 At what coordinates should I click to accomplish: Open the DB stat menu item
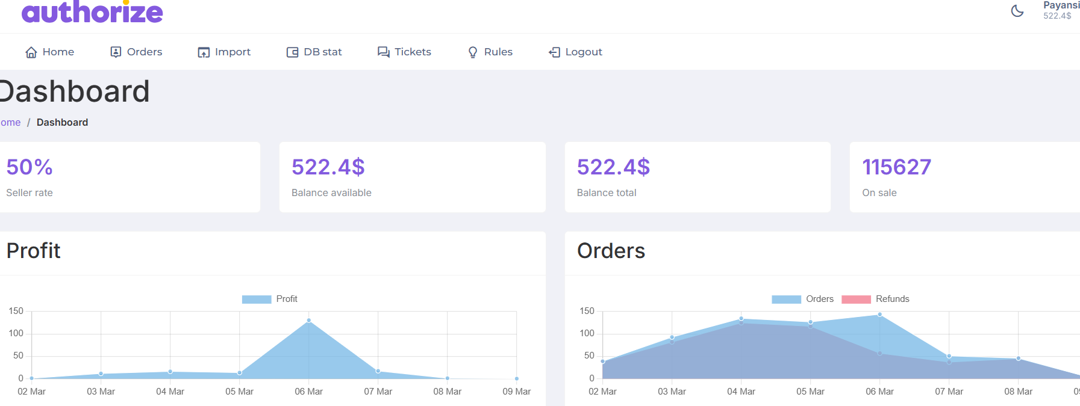pyautogui.click(x=322, y=52)
